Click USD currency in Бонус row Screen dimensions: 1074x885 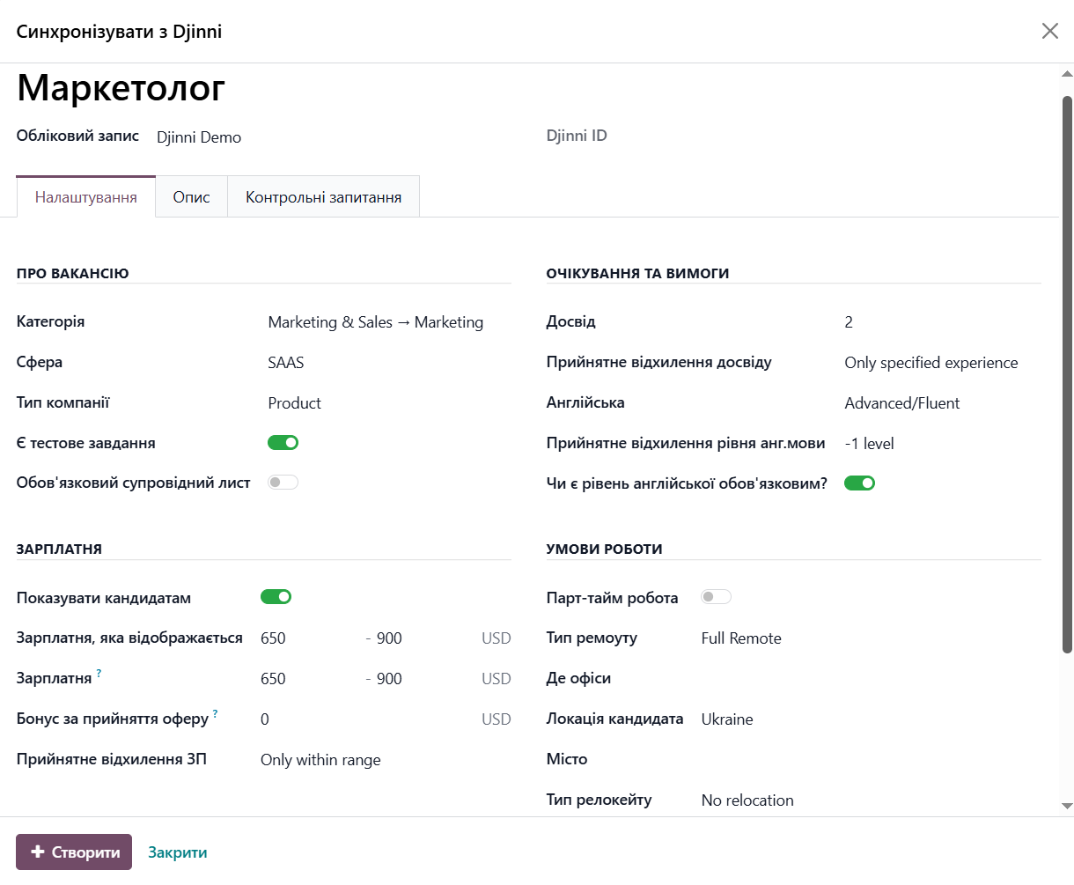(x=497, y=719)
